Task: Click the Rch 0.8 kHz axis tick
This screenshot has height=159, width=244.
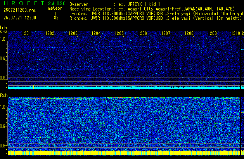Action: (3, 146)
